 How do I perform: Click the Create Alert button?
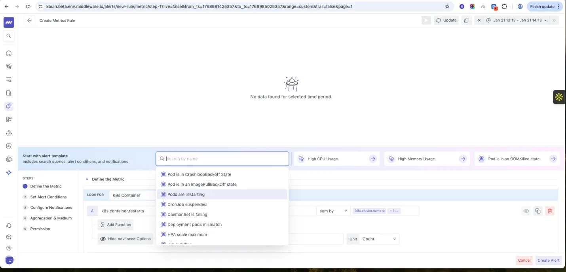pos(548,260)
